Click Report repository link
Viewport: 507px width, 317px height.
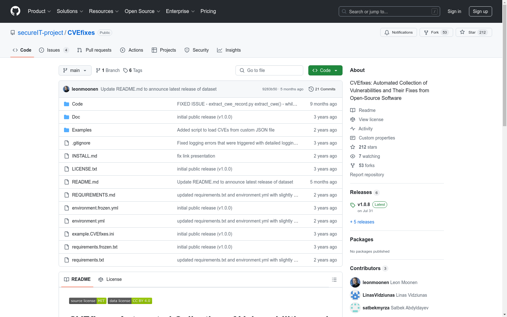[x=367, y=175]
